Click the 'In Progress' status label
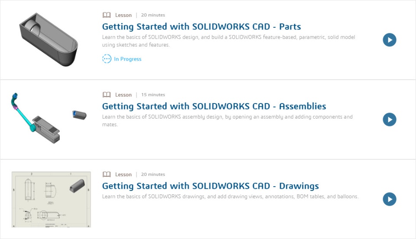 pyautogui.click(x=128, y=59)
